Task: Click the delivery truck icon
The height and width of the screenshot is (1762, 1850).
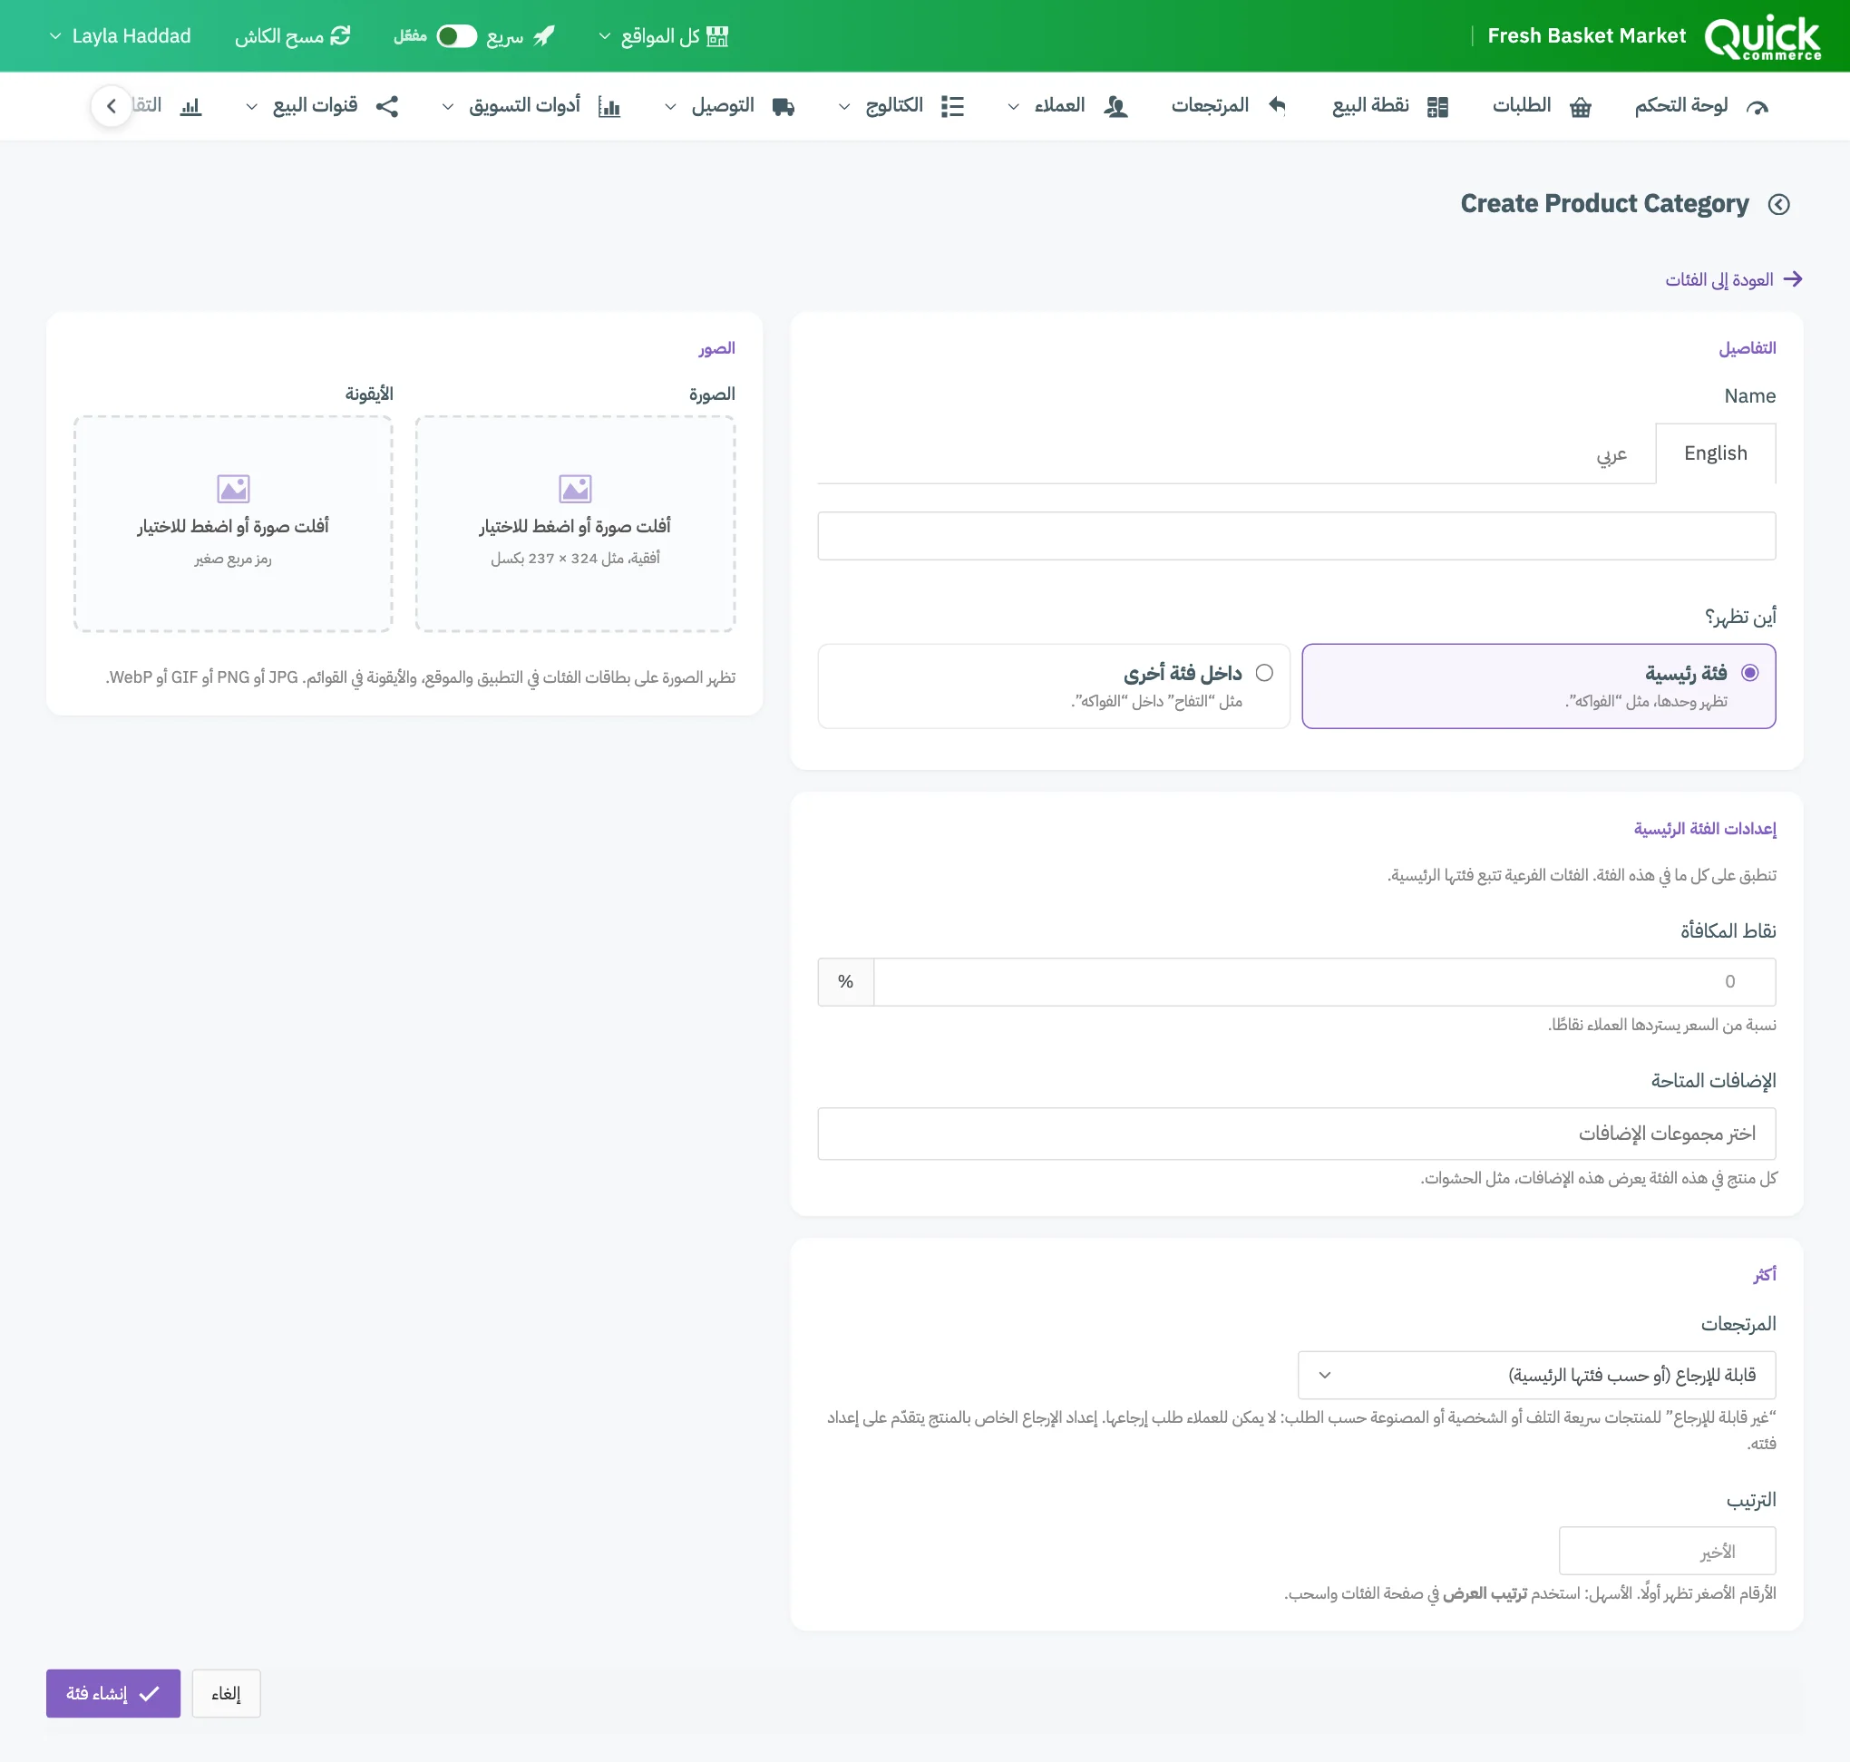Action: (784, 107)
